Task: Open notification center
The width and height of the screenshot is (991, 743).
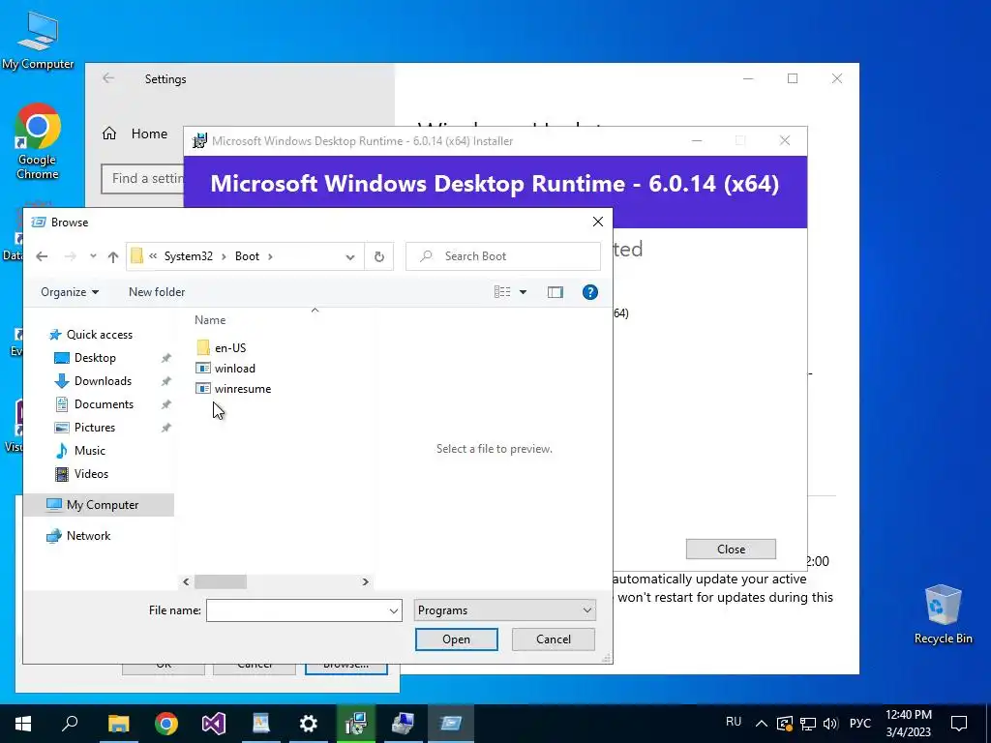Action: coord(959,723)
